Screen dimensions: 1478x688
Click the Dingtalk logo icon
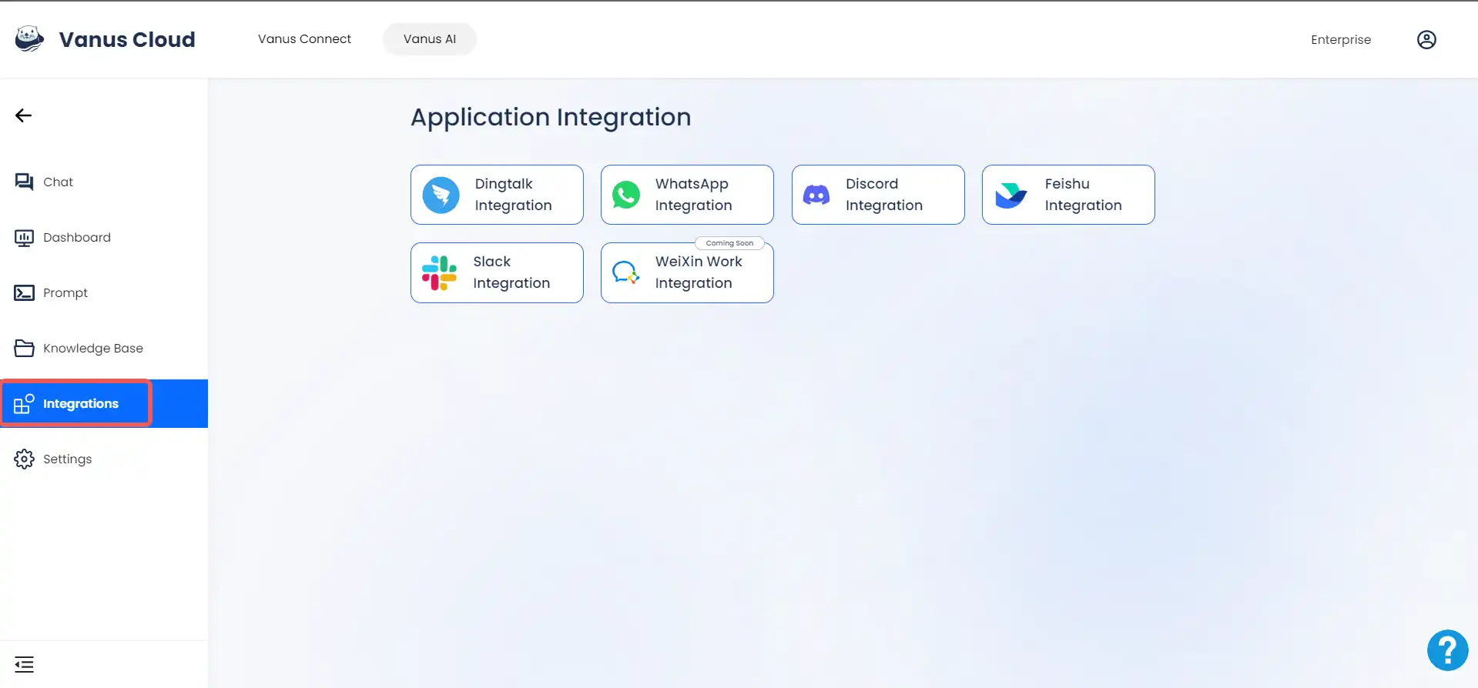pyautogui.click(x=441, y=195)
